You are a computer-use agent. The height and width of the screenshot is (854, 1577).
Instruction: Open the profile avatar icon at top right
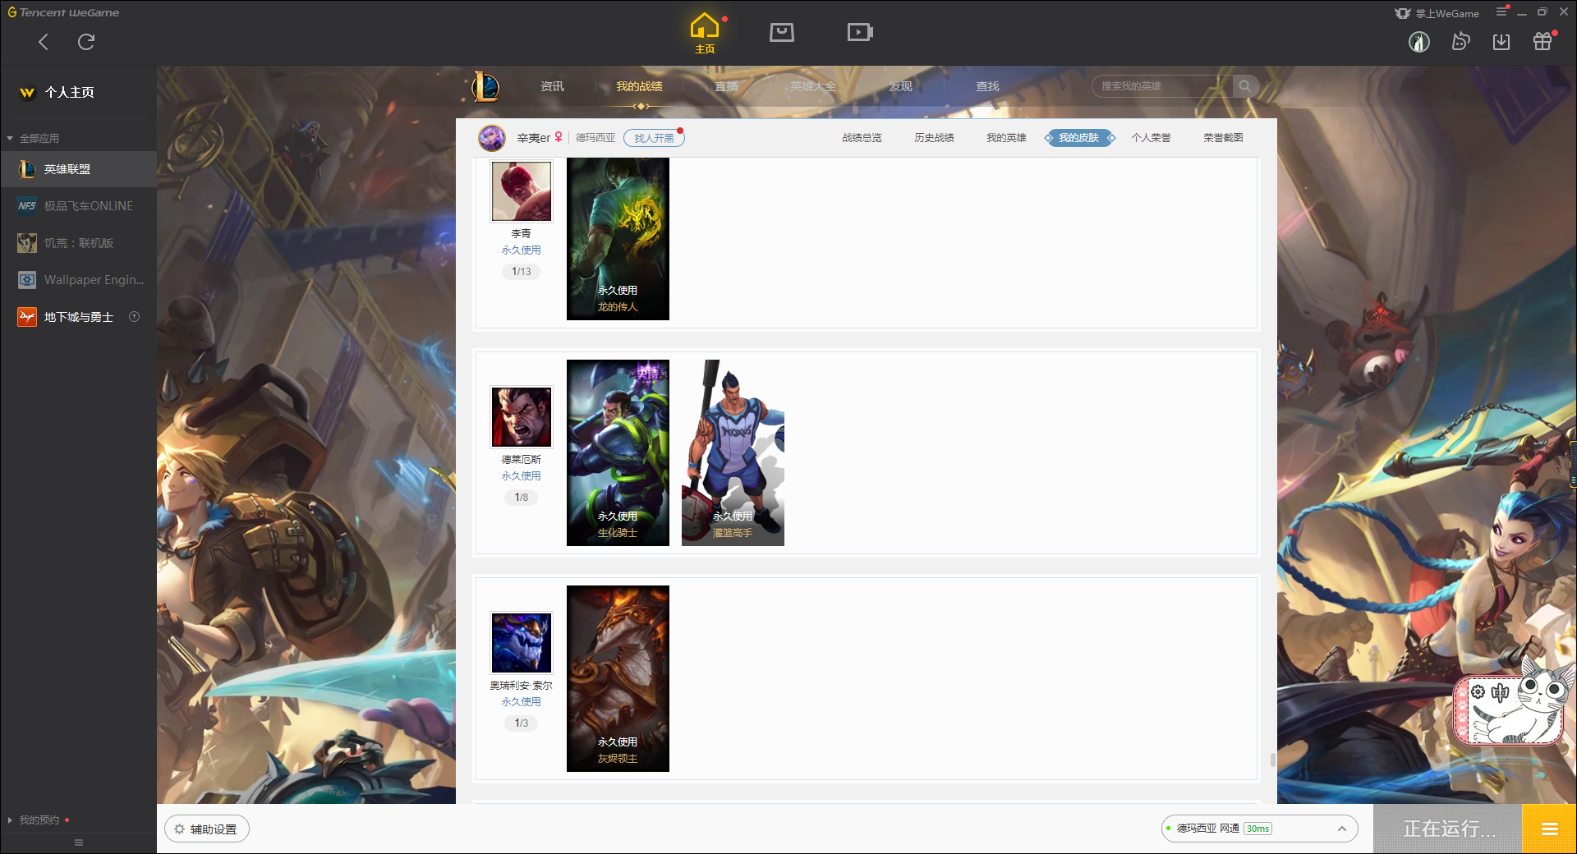[1419, 42]
